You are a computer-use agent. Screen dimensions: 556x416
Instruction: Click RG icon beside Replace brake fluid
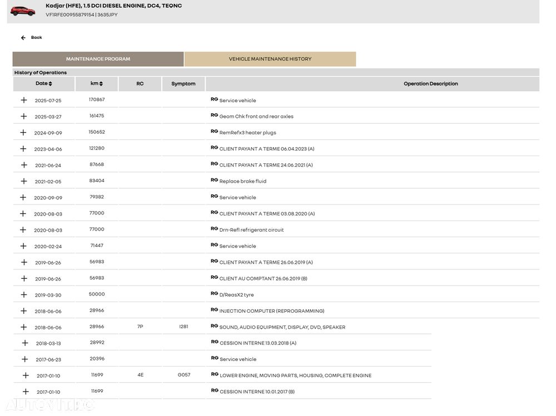[x=214, y=181]
